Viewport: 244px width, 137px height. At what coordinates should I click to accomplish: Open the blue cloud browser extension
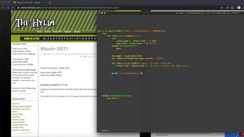[228, 8]
